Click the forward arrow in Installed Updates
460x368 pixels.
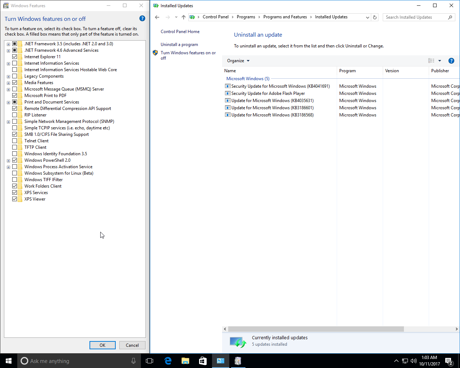pyautogui.click(x=168, y=17)
